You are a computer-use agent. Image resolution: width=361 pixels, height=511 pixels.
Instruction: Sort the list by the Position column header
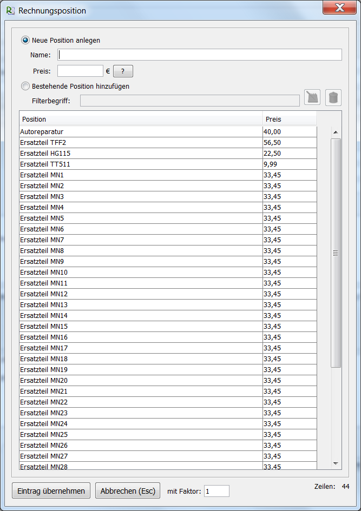(141, 119)
